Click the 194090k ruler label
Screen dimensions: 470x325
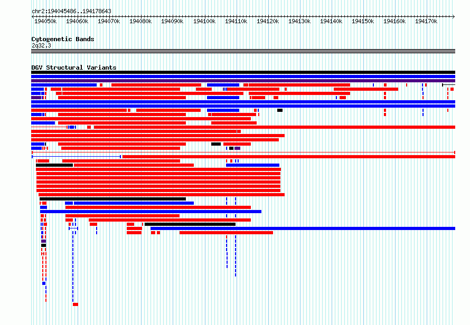(x=172, y=21)
